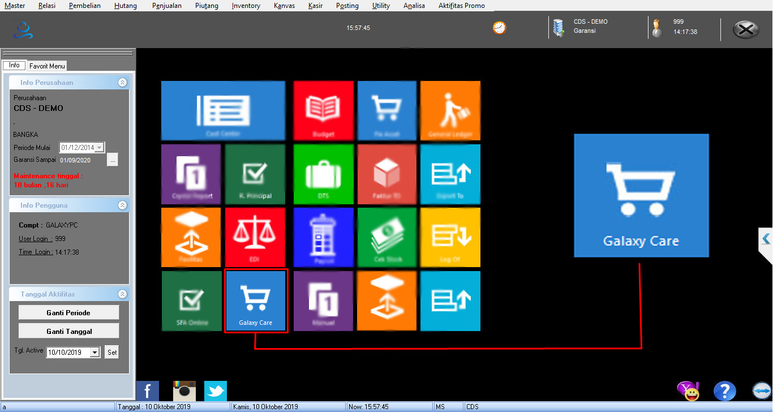Open the Galaxy Care tile in grid
Image resolution: width=773 pixels, height=412 pixels.
(x=256, y=301)
